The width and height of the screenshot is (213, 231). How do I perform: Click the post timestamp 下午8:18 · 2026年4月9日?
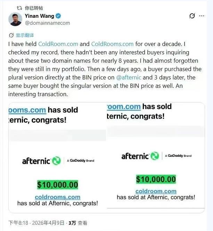tap(36, 223)
